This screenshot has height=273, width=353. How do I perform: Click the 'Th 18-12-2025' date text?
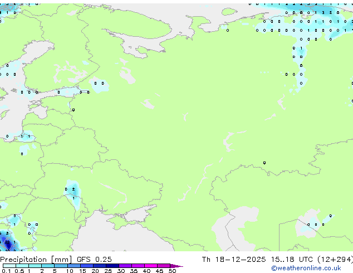click(234, 260)
